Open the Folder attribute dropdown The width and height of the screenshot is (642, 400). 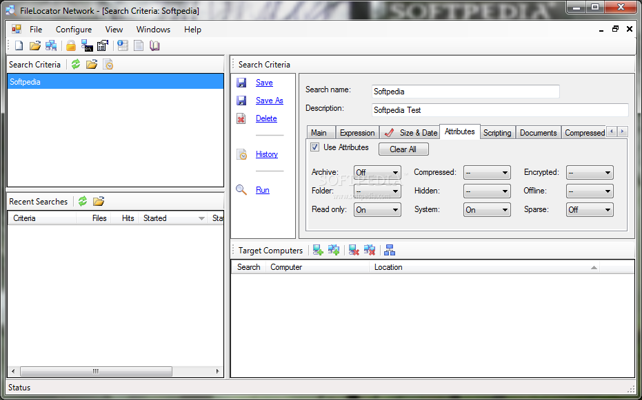click(377, 191)
